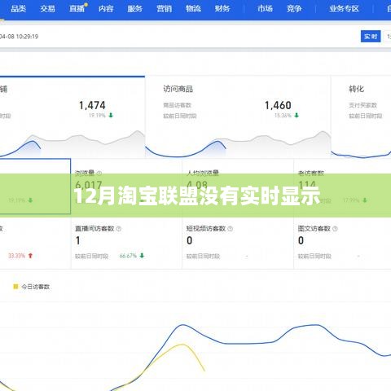Click the green down arrow next to 17.99%

coord(365,200)
